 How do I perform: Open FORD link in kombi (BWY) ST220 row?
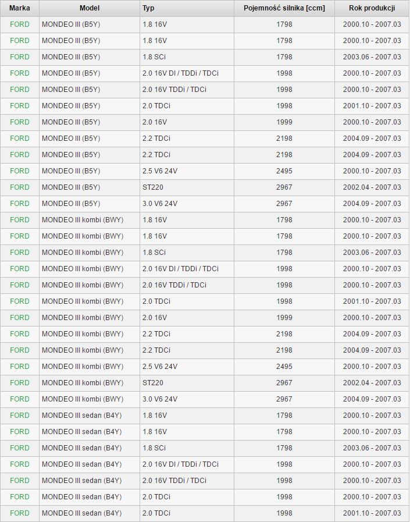pos(20,383)
